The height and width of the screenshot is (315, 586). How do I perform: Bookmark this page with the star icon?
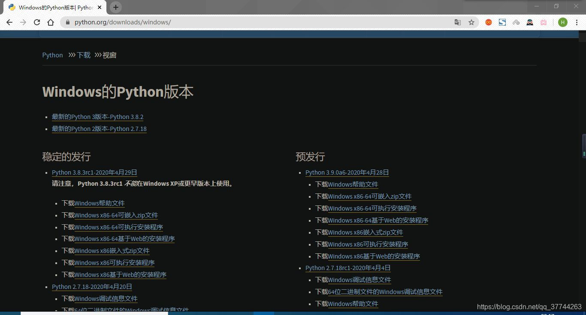(471, 22)
